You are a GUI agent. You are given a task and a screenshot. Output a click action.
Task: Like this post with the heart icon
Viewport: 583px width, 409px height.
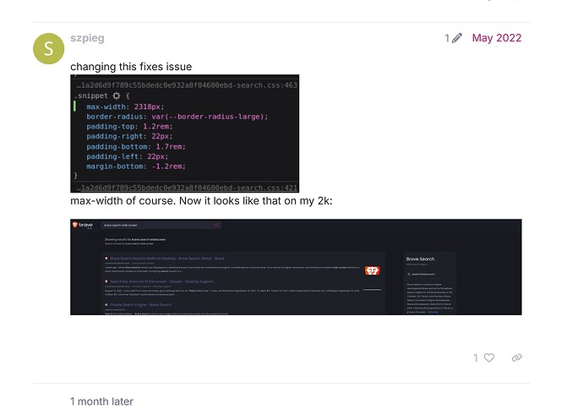489,357
